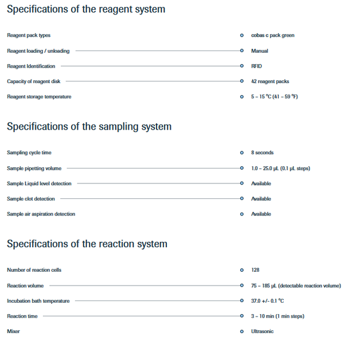Click the Reagent storage temperature label
Image resolution: width=344 pixels, height=344 pixels.
39,97
